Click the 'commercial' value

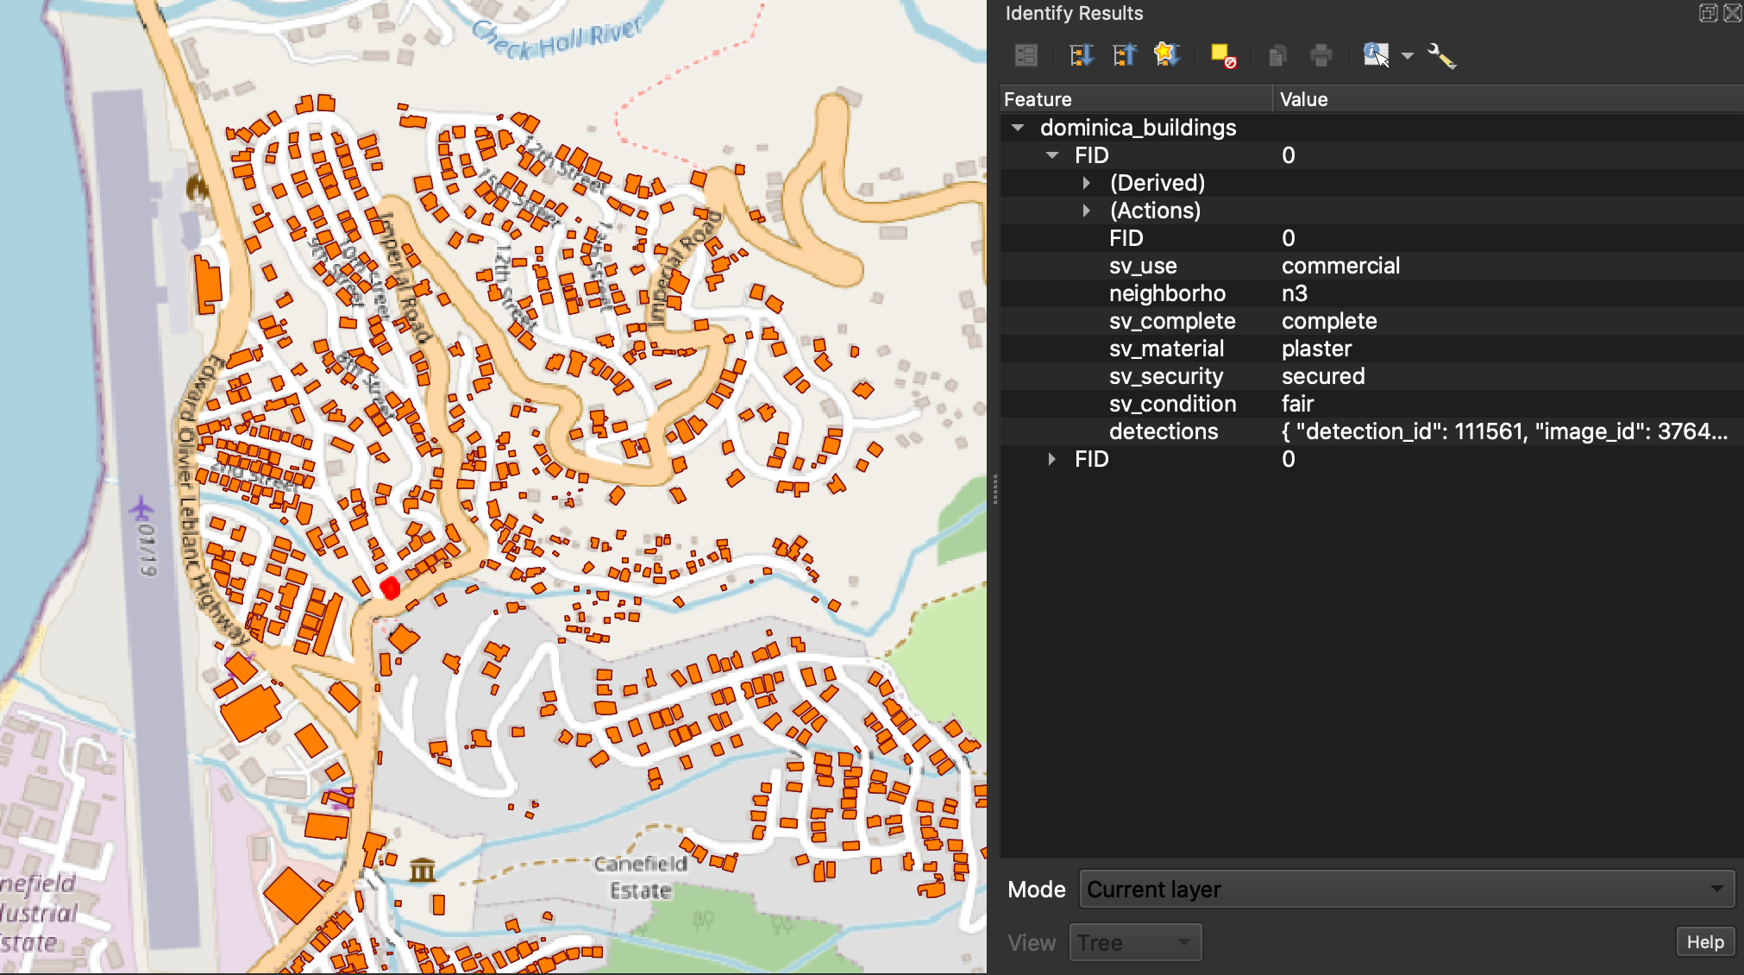coord(1340,266)
